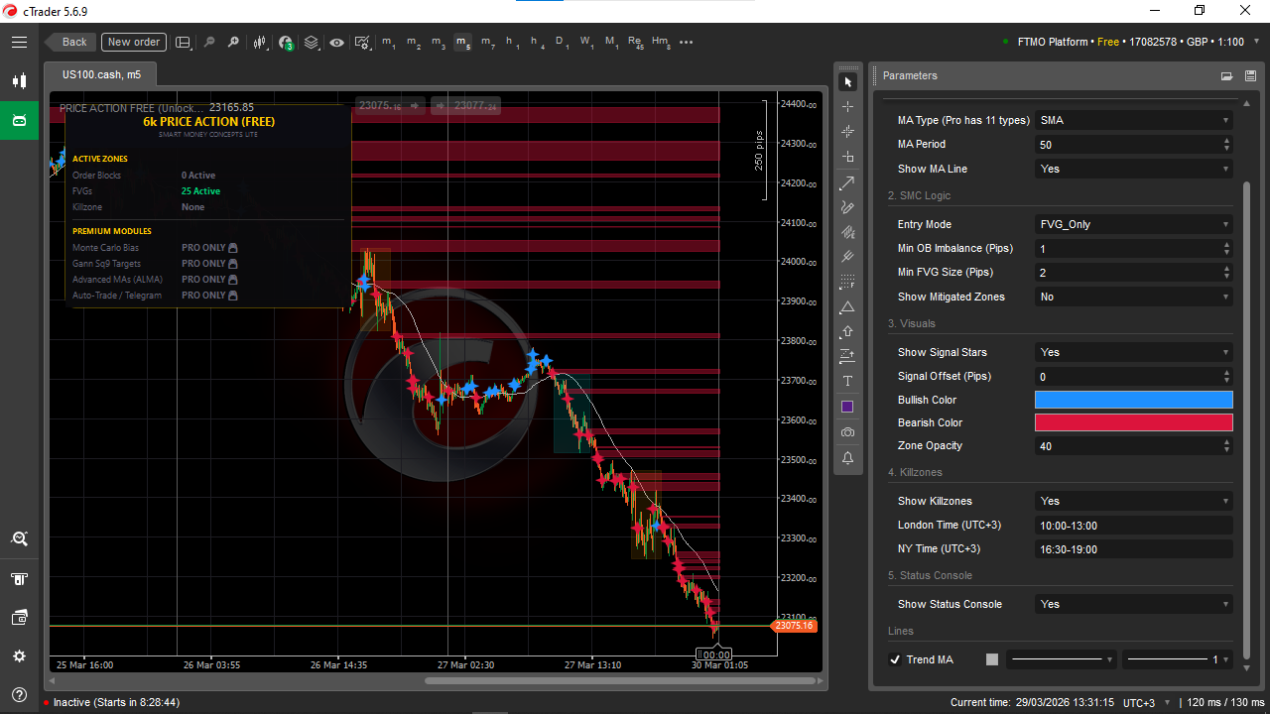The image size is (1270, 714).
Task: Open the MA Type dropdown
Action: 1133,120
